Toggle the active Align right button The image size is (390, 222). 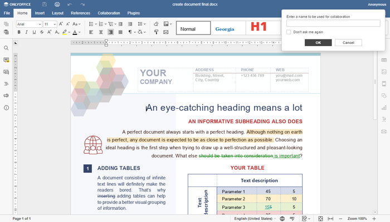coord(111,32)
